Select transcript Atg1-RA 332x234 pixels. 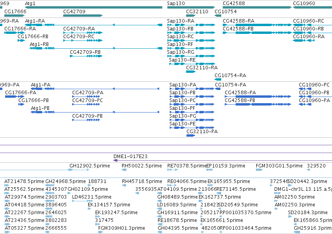(x=94, y=25)
